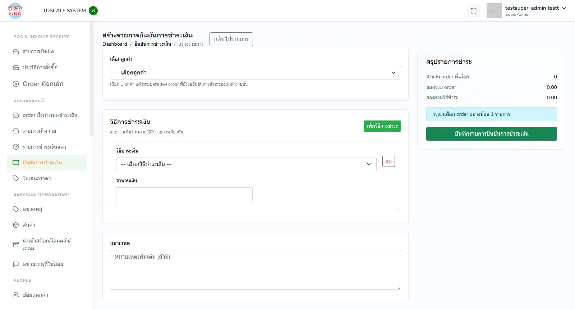The image size is (575, 309).
Task: Collapse the sidebar with double-chevron icon
Action: point(93,11)
